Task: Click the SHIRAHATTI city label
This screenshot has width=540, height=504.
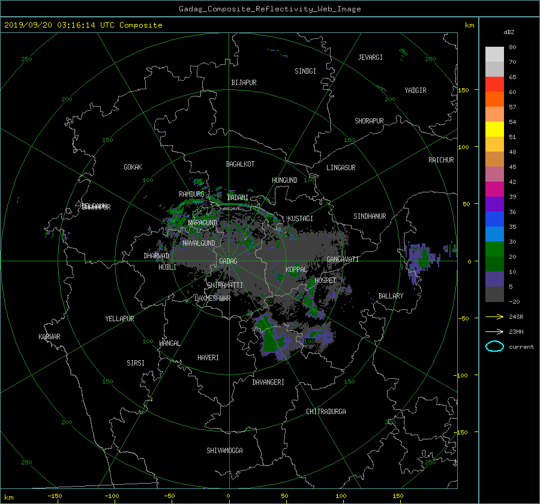Action: [225, 285]
